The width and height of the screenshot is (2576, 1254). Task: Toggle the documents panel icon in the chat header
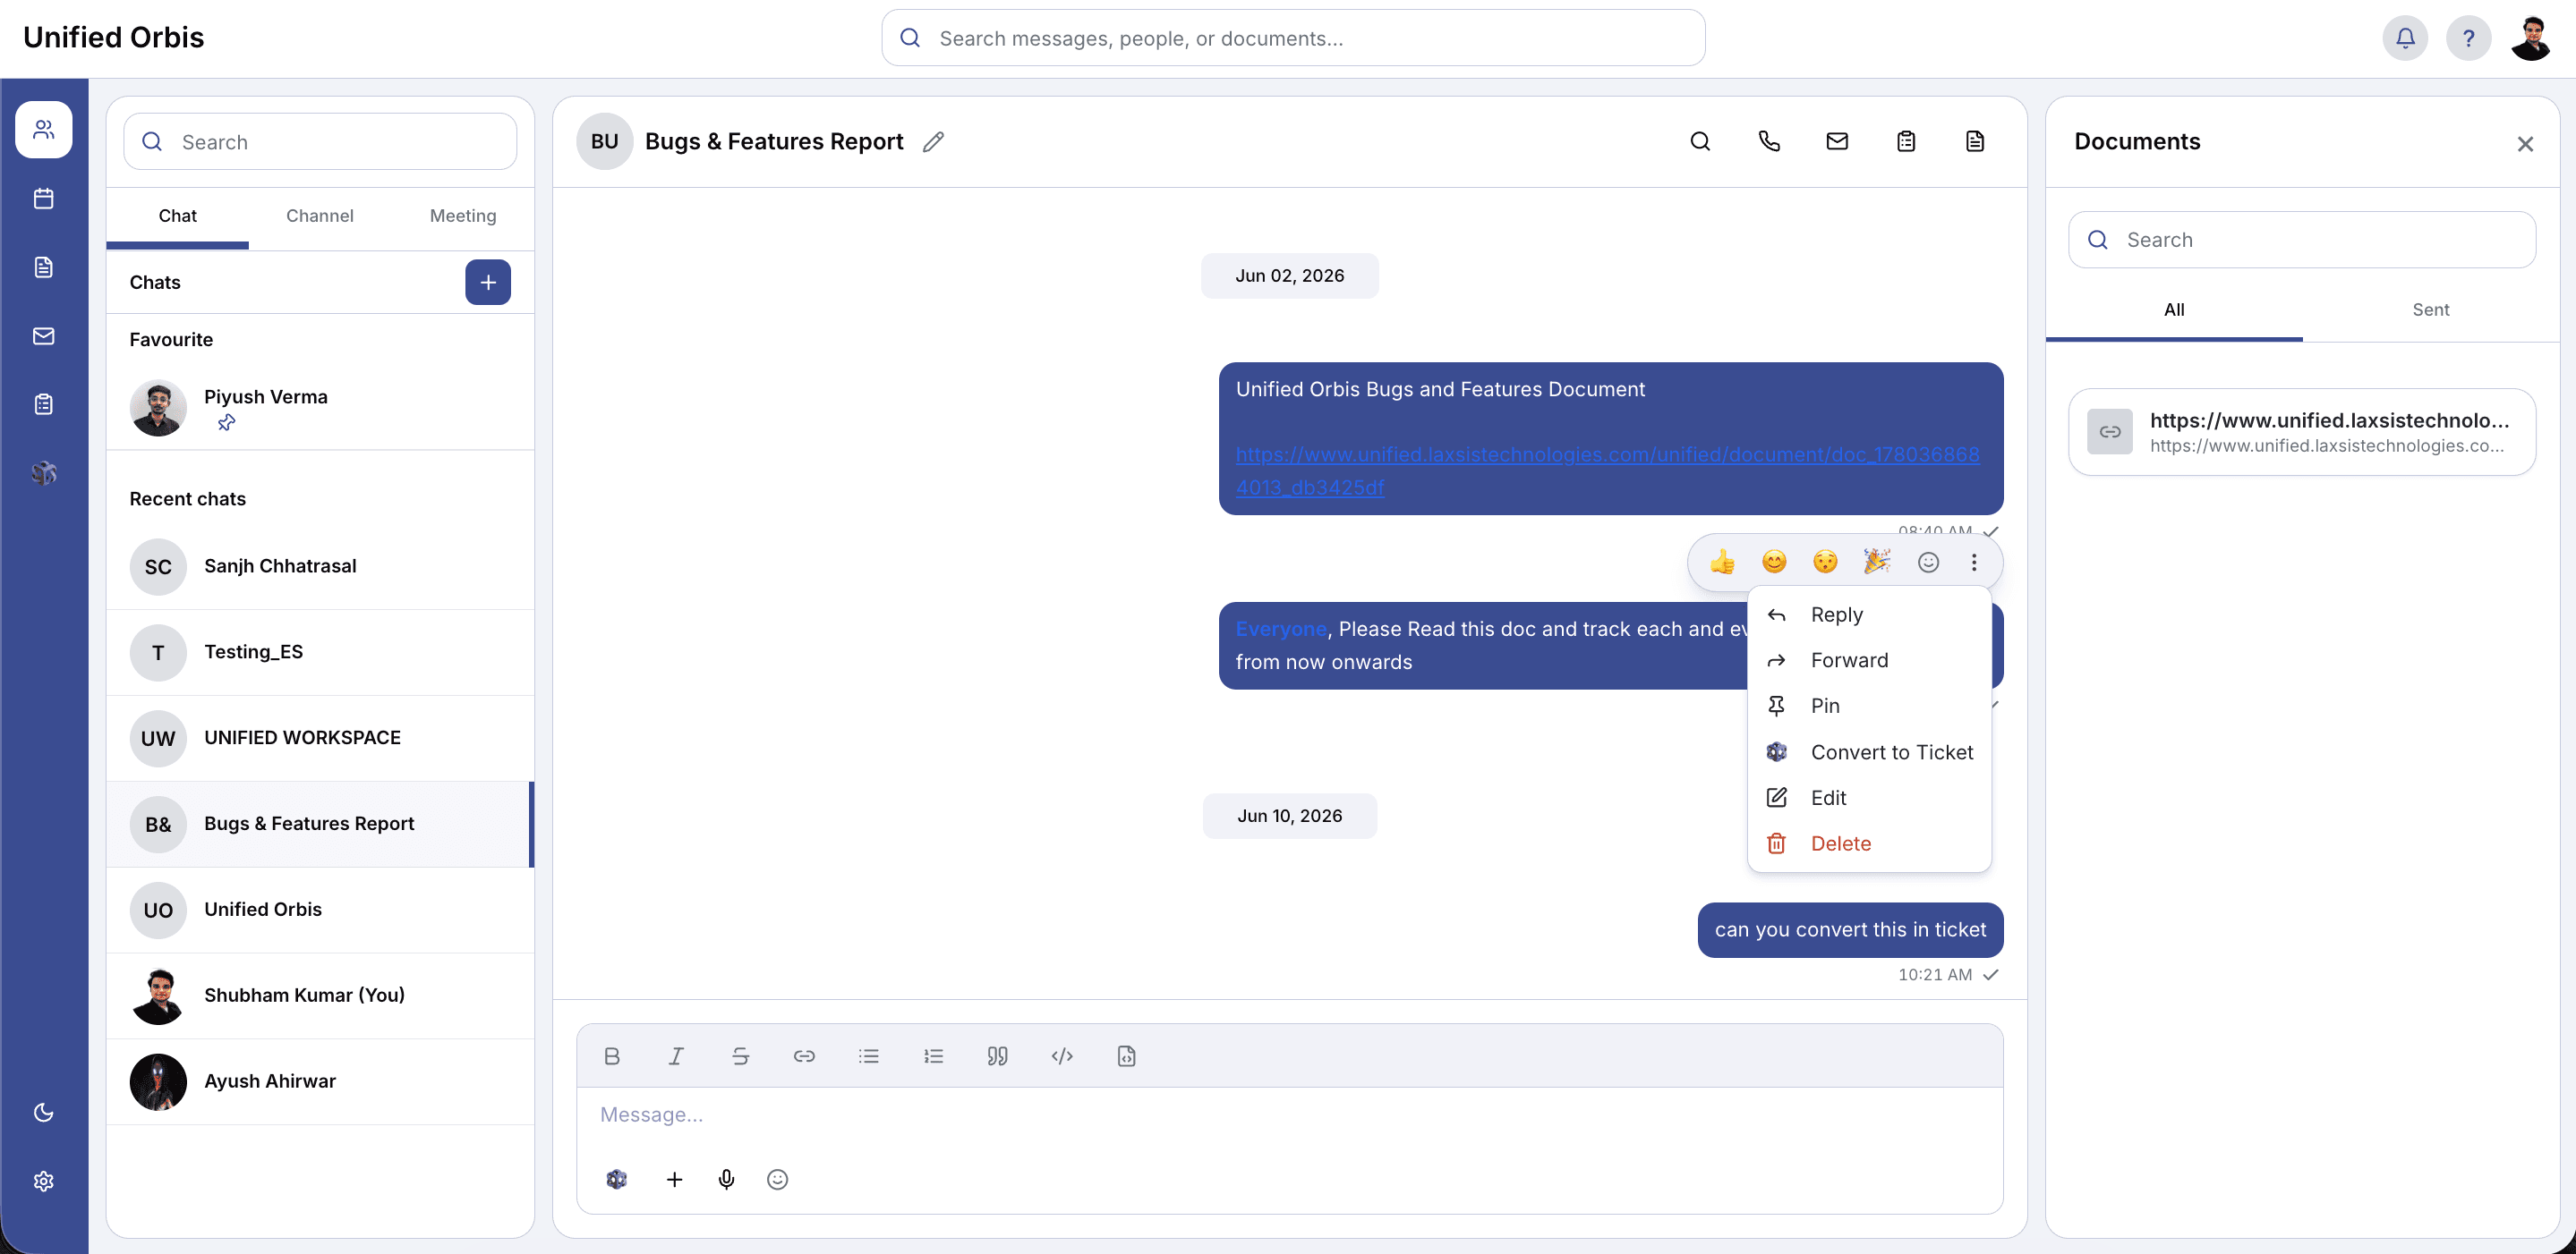1975,141
